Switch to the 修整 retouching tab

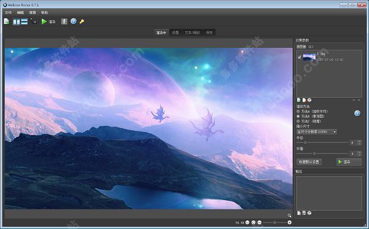175,33
